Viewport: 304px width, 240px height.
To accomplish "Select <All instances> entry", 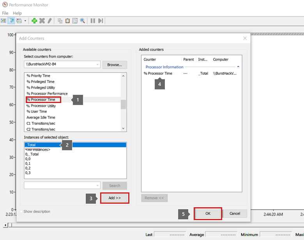I will 38,149.
